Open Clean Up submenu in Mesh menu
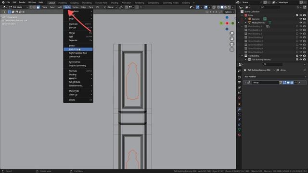 pyautogui.click(x=78, y=95)
